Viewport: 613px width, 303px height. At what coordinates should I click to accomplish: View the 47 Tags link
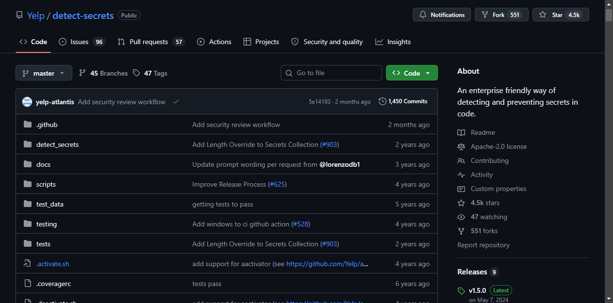[150, 73]
